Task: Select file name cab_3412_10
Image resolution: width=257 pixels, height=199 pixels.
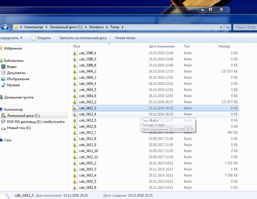Action: pos(88,151)
